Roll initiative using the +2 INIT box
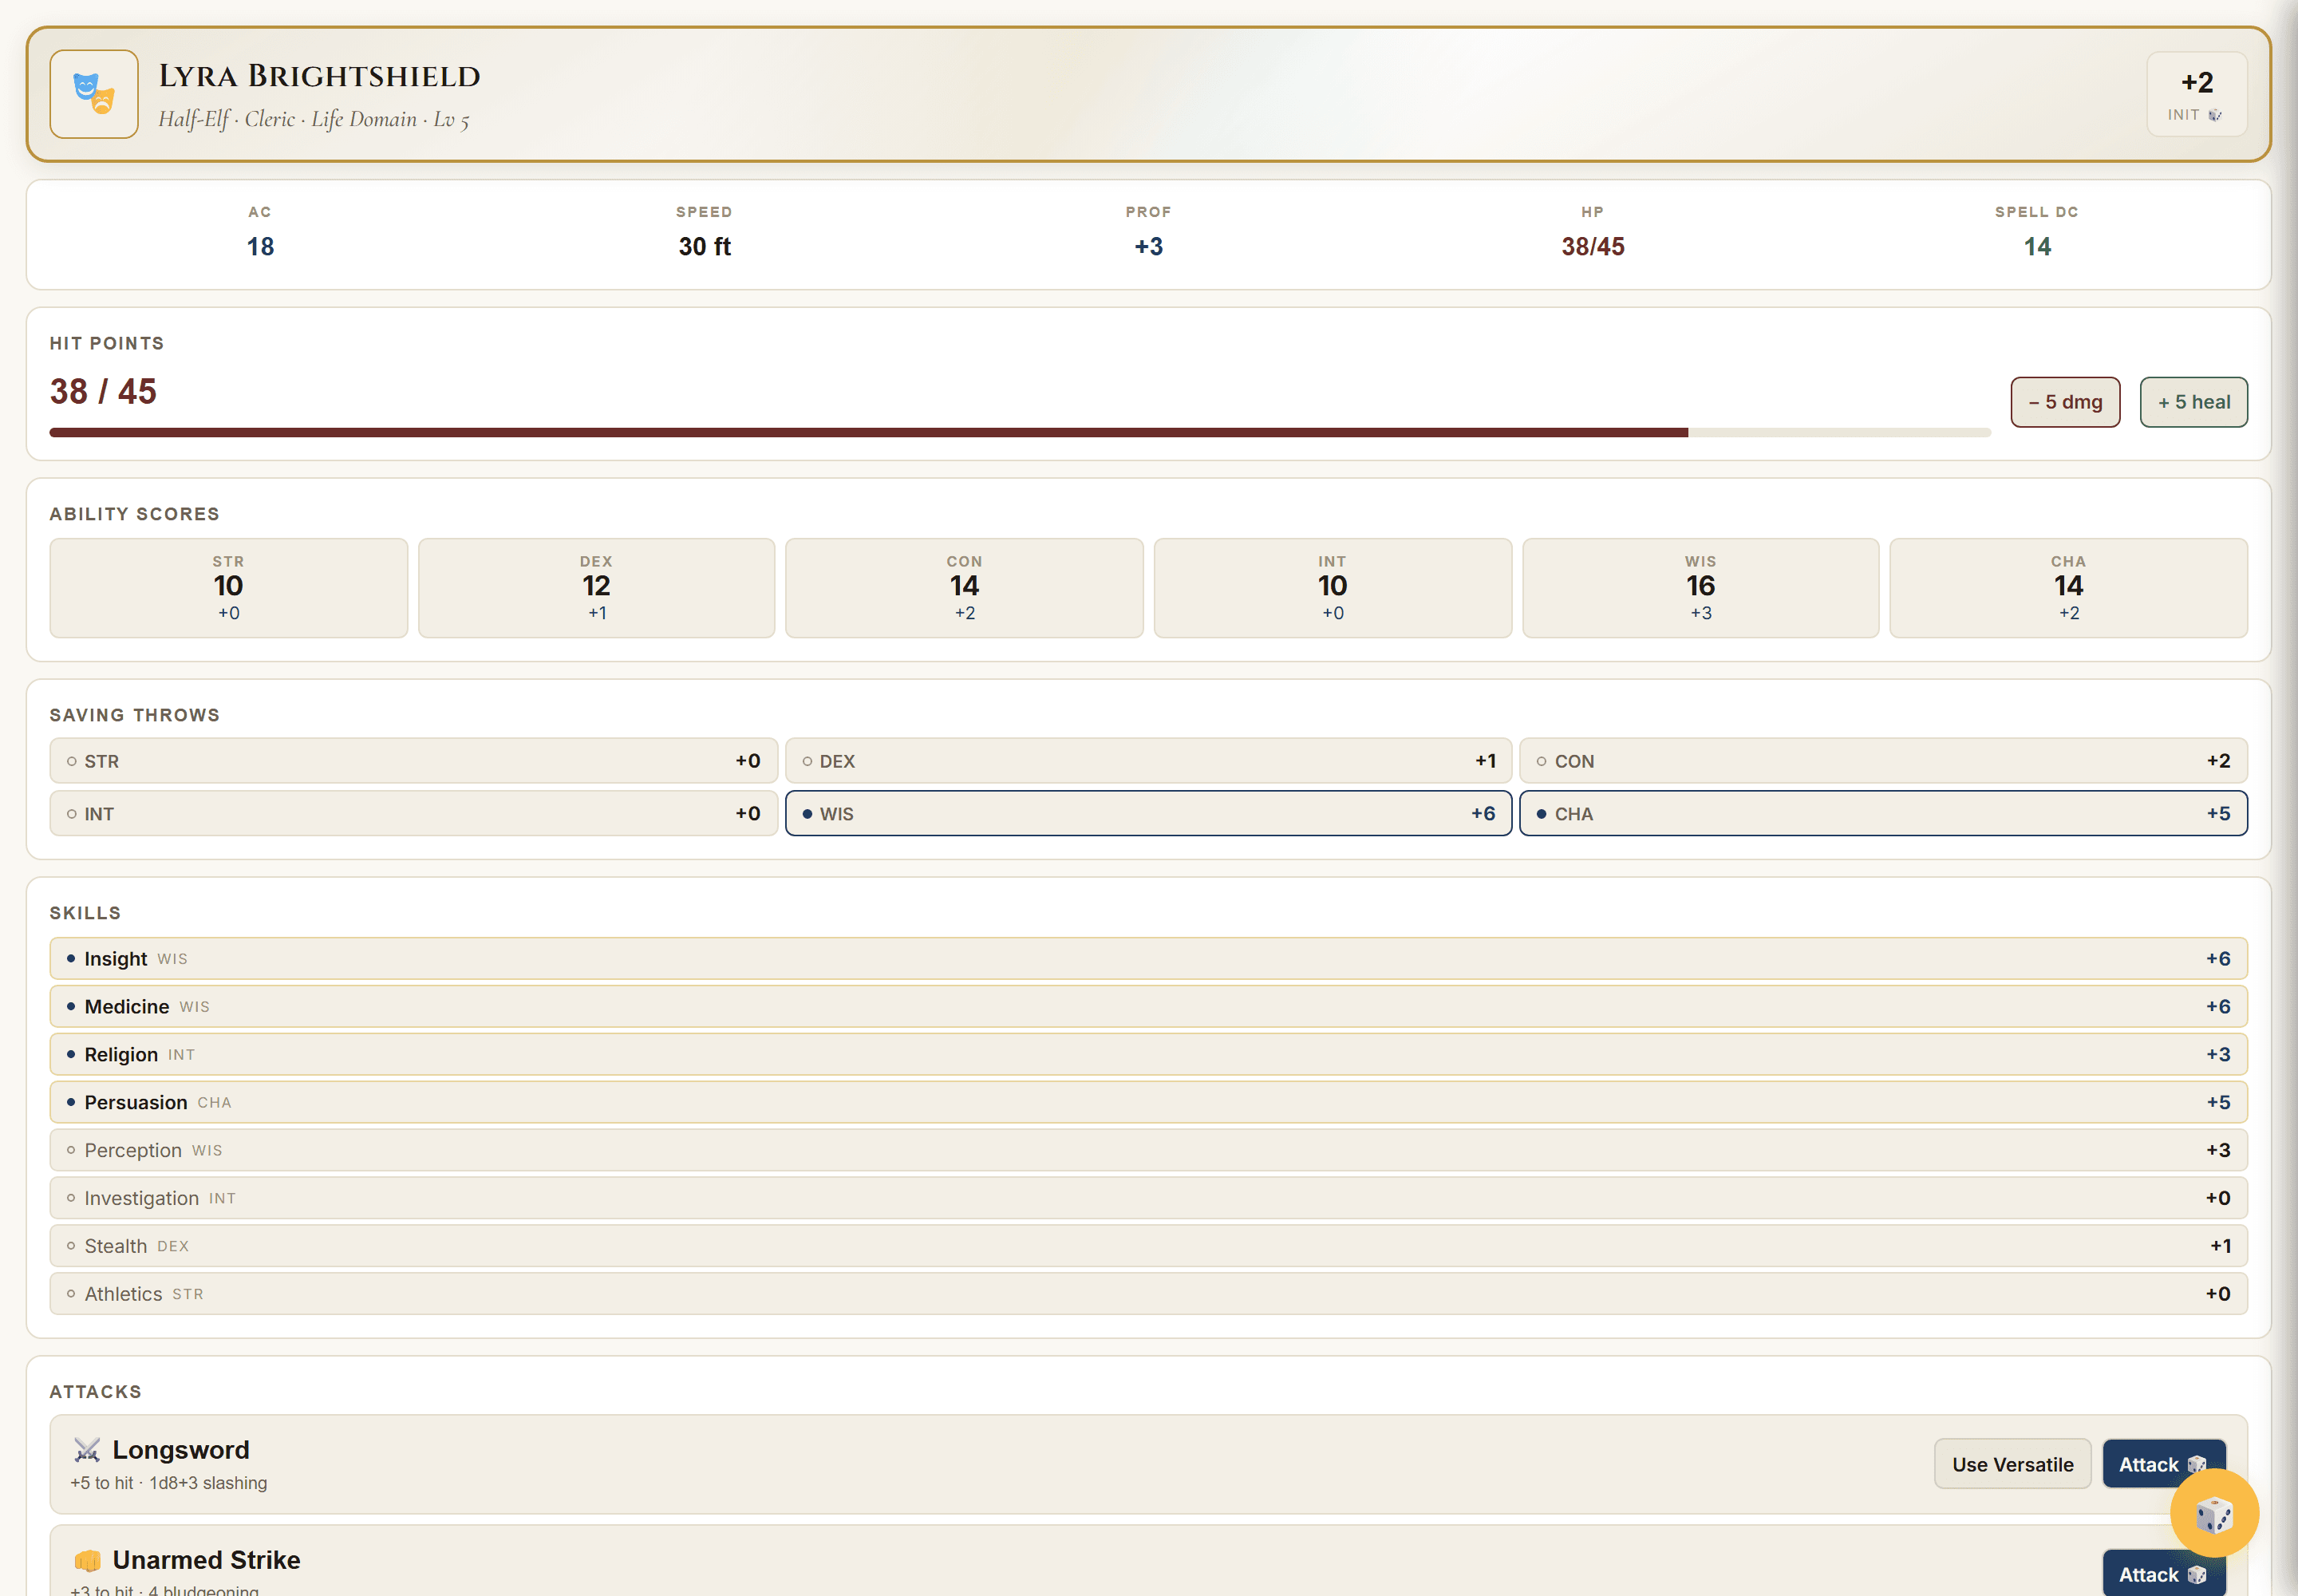This screenshot has width=2298, height=1596. (x=2197, y=94)
